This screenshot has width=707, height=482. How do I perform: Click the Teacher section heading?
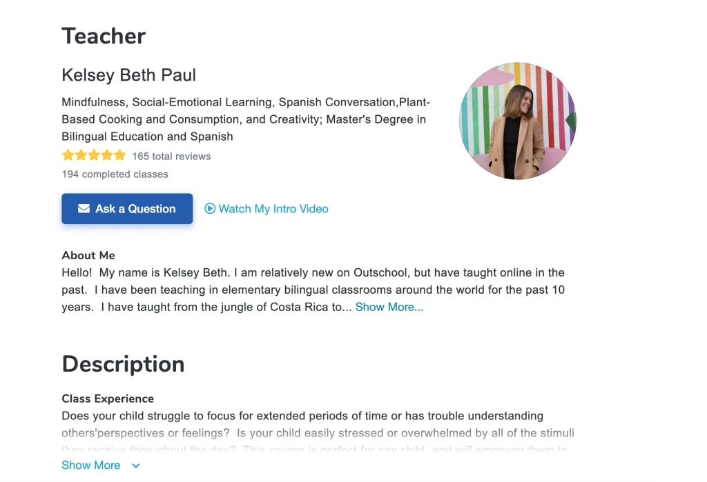click(x=104, y=36)
